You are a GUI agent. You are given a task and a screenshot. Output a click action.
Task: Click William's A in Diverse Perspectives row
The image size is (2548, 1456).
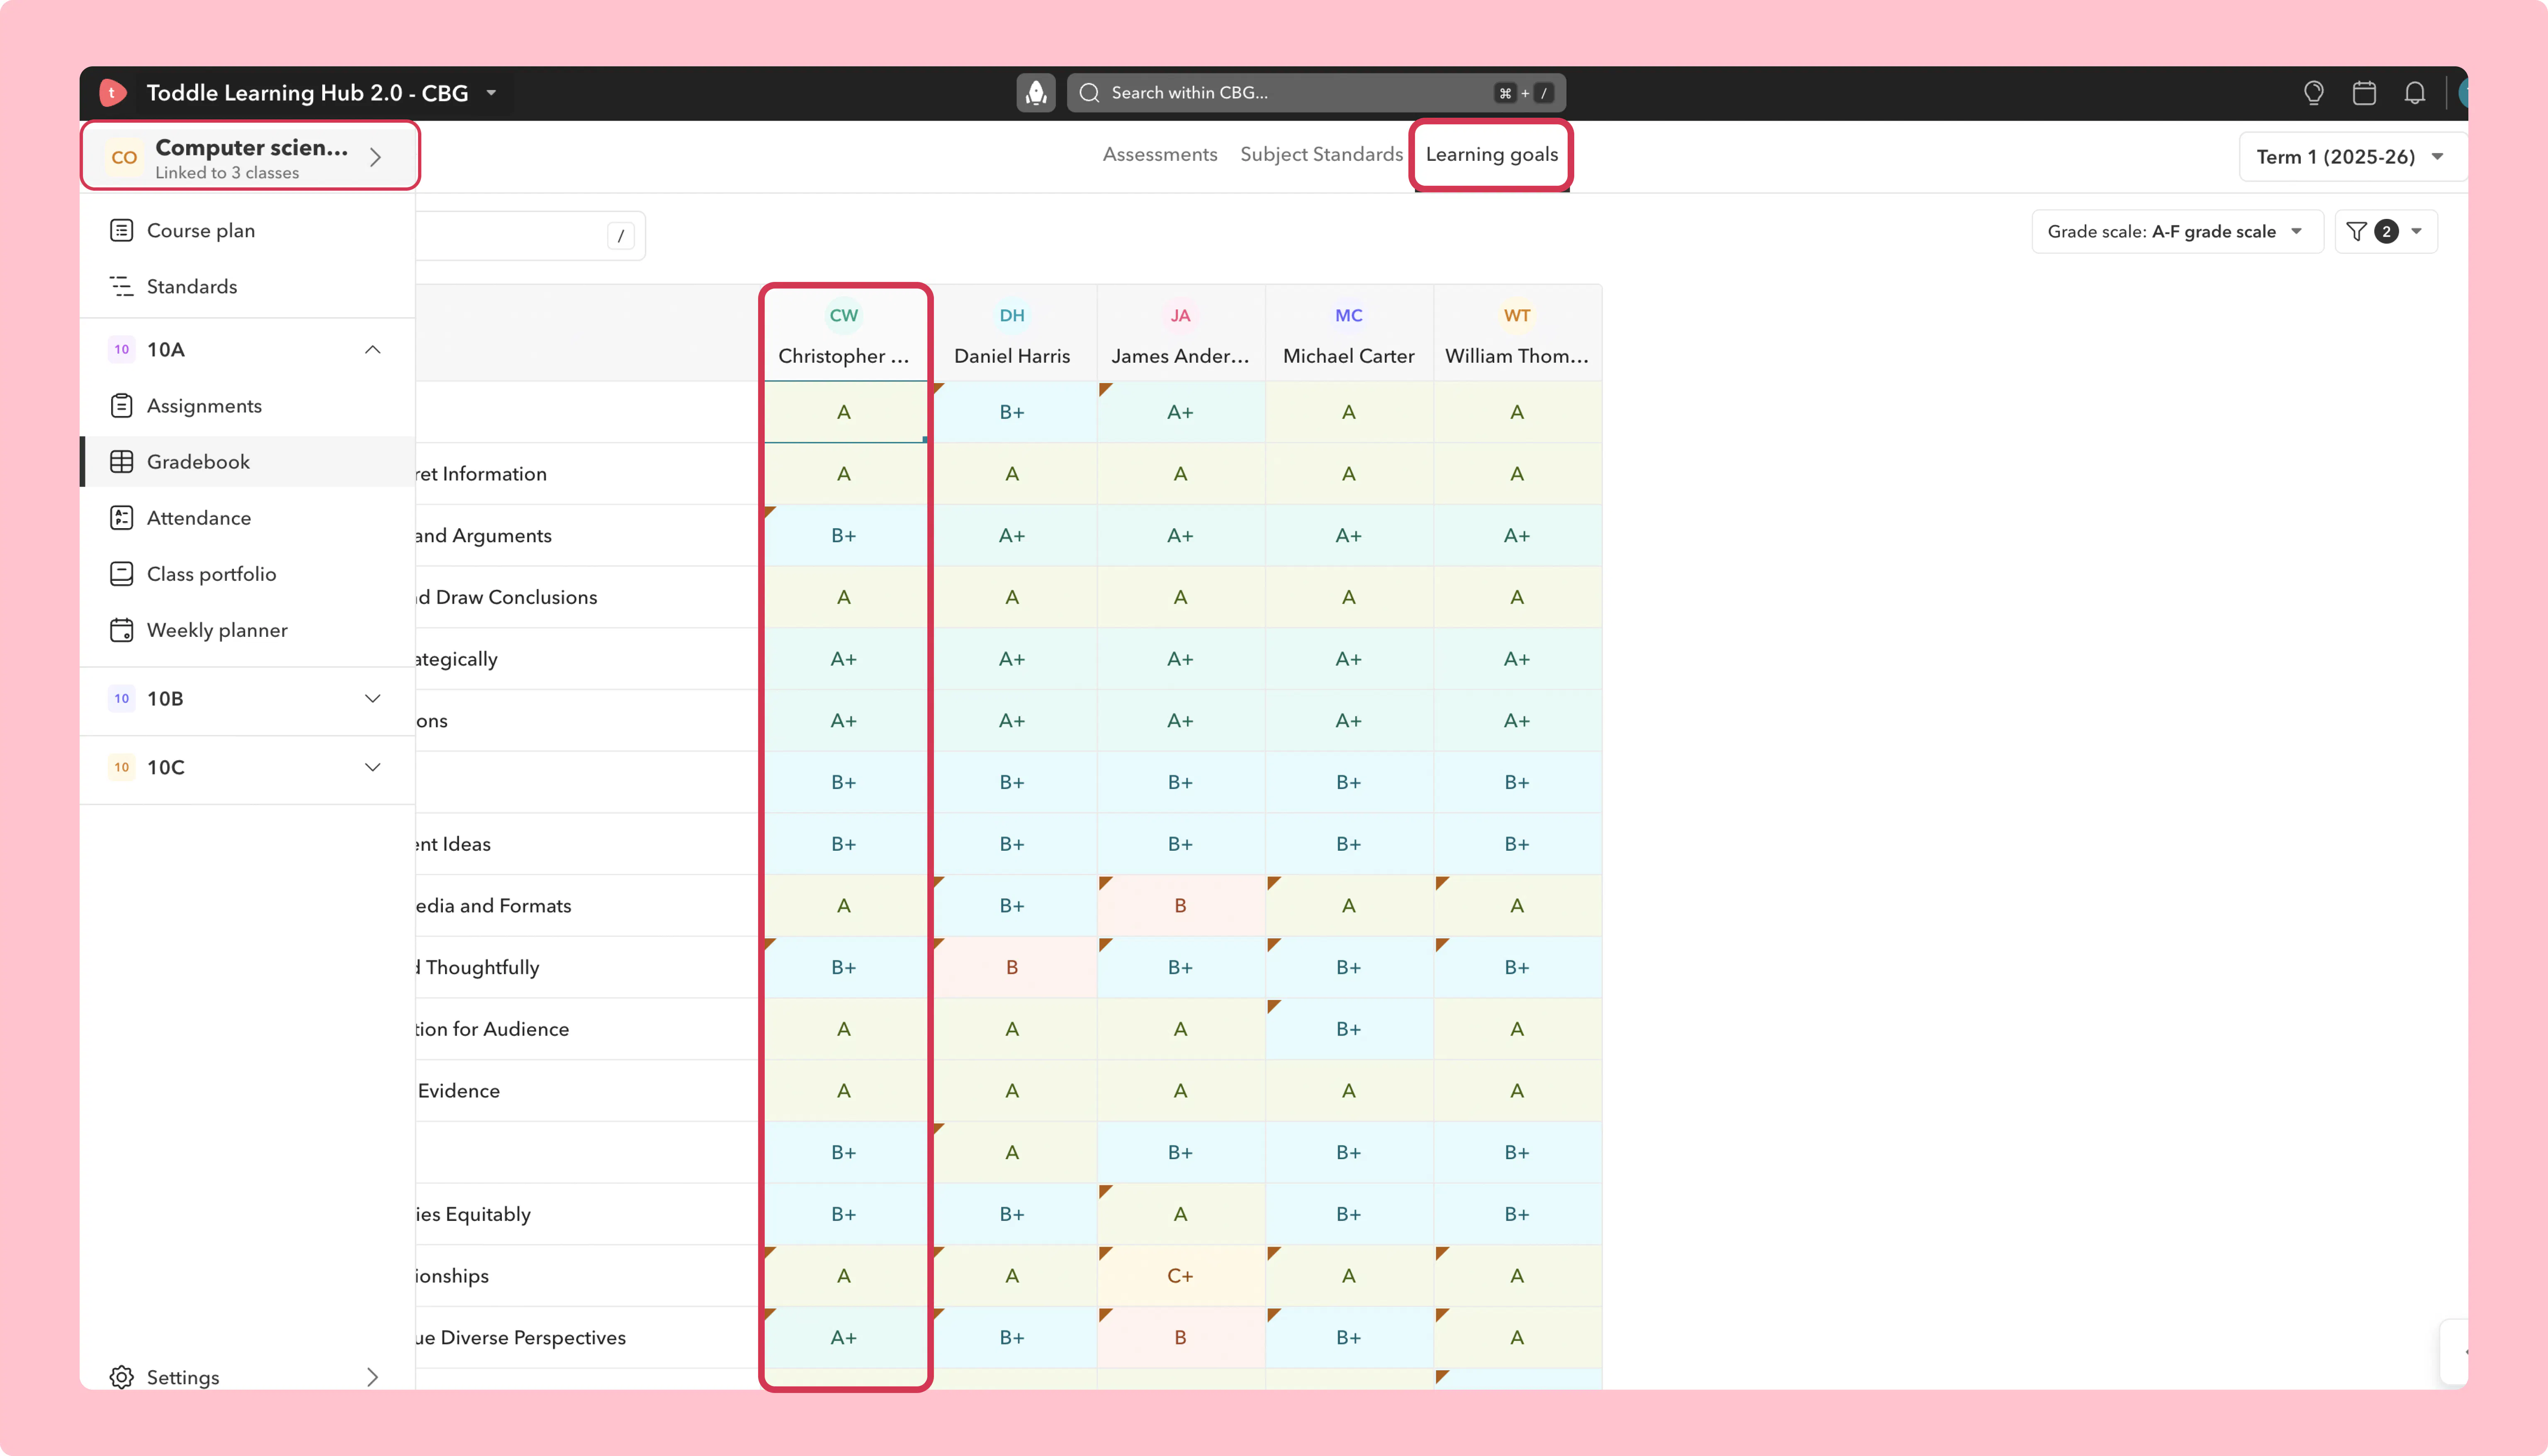pyautogui.click(x=1517, y=1338)
